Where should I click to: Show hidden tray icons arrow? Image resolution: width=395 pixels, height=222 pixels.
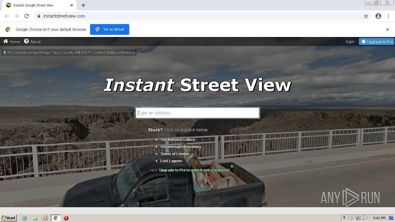point(344,218)
